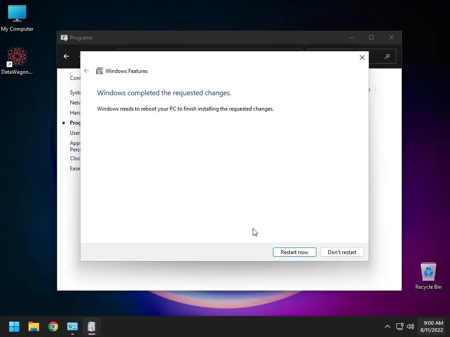Go back using the Windows Features back arrow
This screenshot has height=337, width=450.
(x=87, y=71)
